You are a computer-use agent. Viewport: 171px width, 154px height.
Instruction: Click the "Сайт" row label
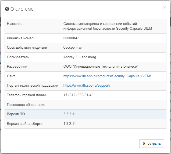pos(11,76)
